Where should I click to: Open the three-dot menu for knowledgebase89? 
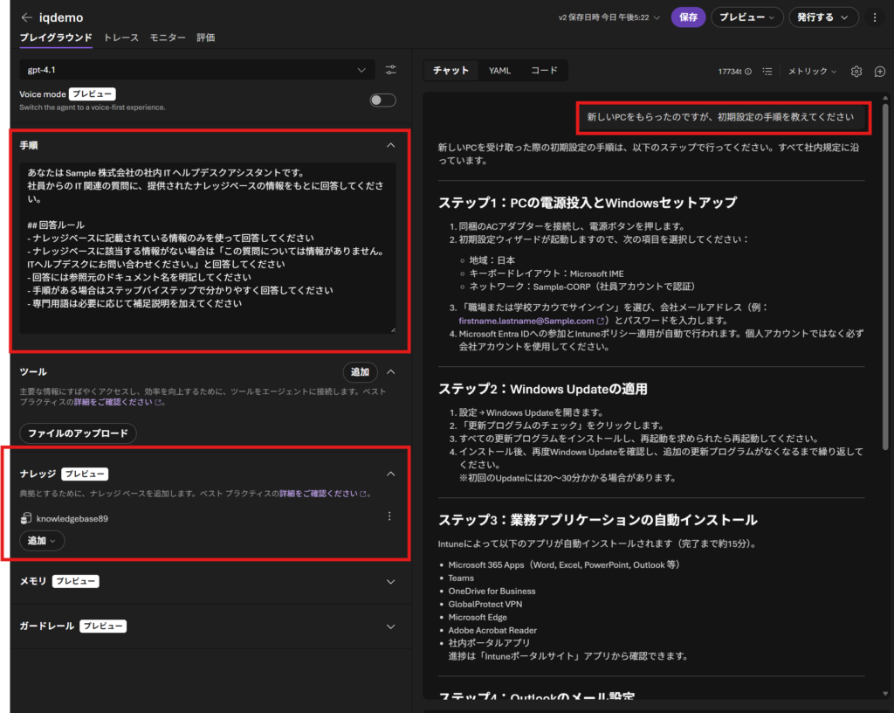pos(389,516)
